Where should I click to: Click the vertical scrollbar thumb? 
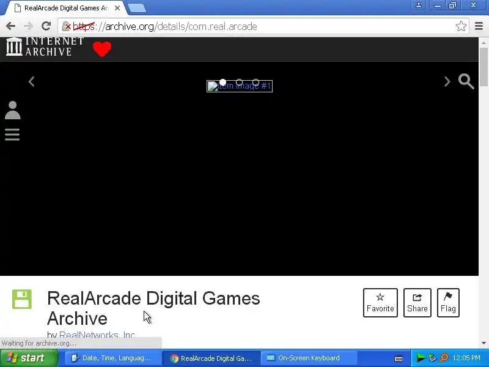tap(483, 67)
